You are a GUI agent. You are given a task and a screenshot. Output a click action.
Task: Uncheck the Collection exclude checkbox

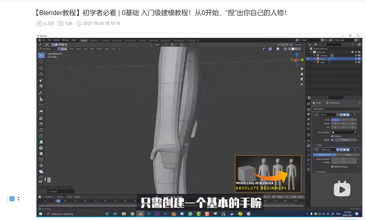pyautogui.click(x=353, y=52)
